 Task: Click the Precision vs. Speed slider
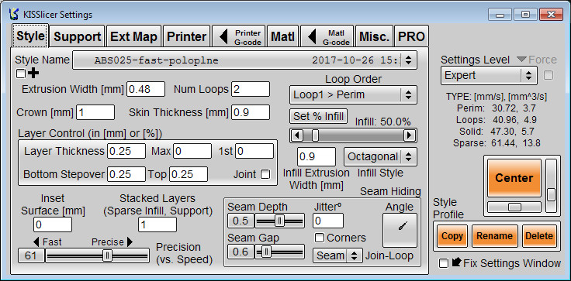(98, 255)
